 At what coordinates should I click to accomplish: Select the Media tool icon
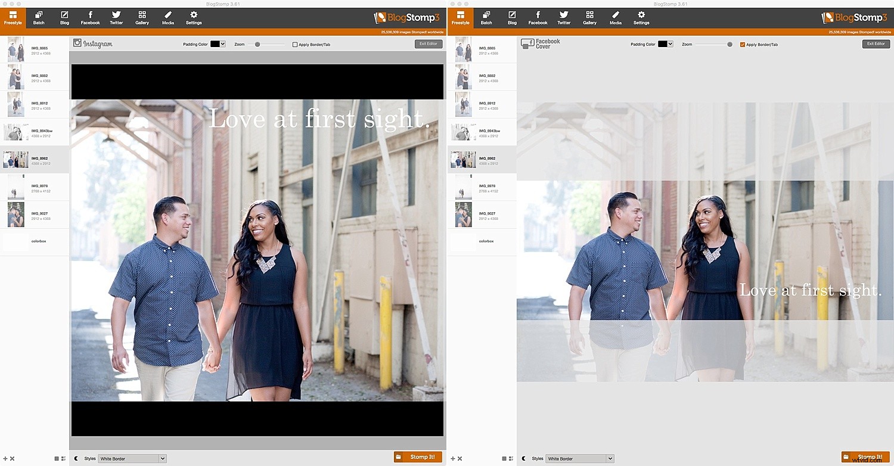[x=167, y=17]
